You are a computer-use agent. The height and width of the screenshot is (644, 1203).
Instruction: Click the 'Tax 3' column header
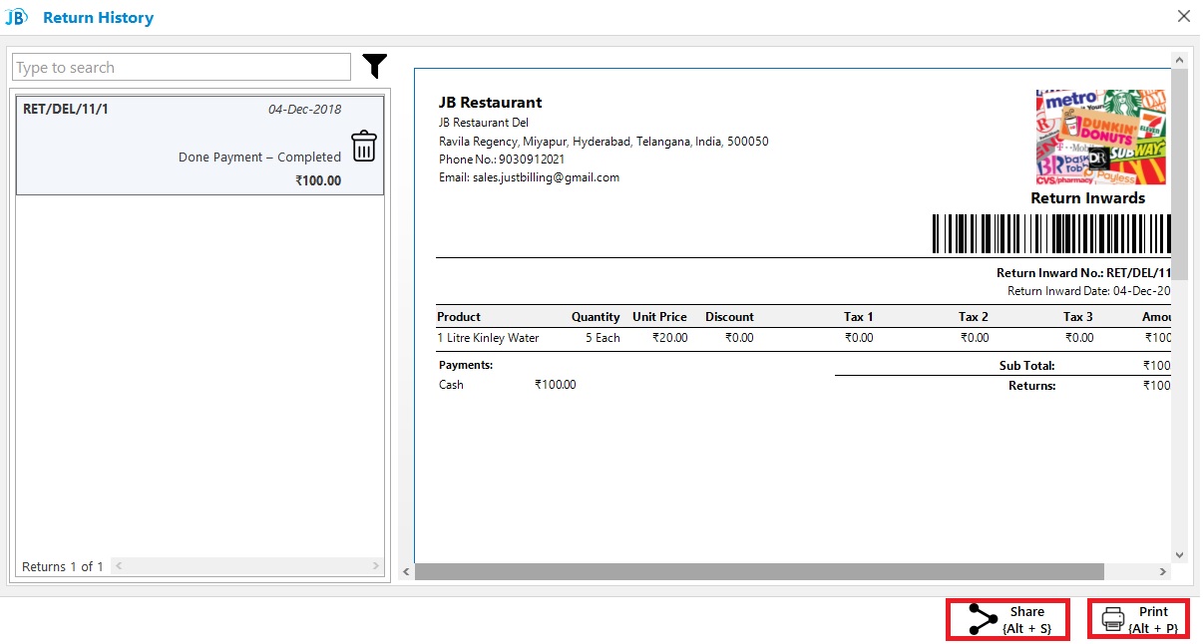1078,317
